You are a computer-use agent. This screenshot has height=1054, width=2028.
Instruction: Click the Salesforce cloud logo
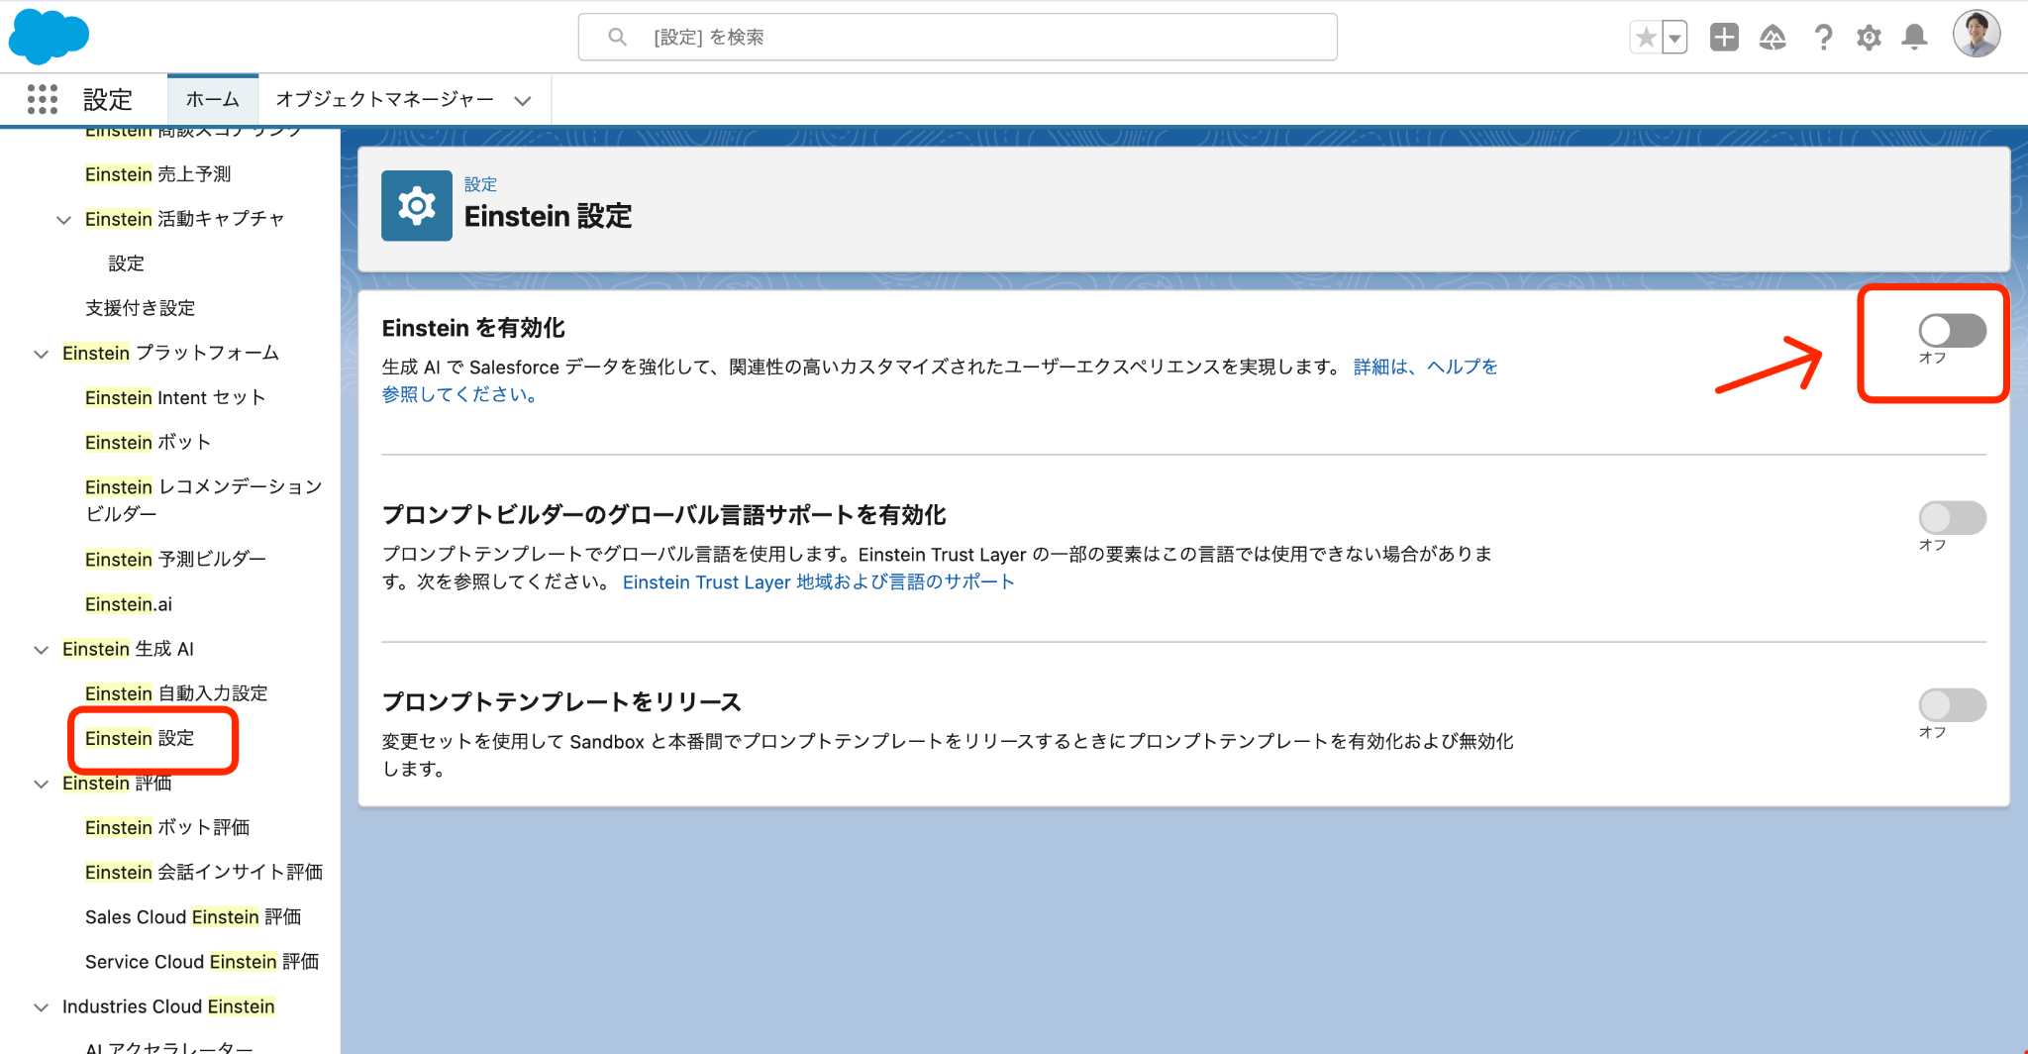[x=49, y=37]
